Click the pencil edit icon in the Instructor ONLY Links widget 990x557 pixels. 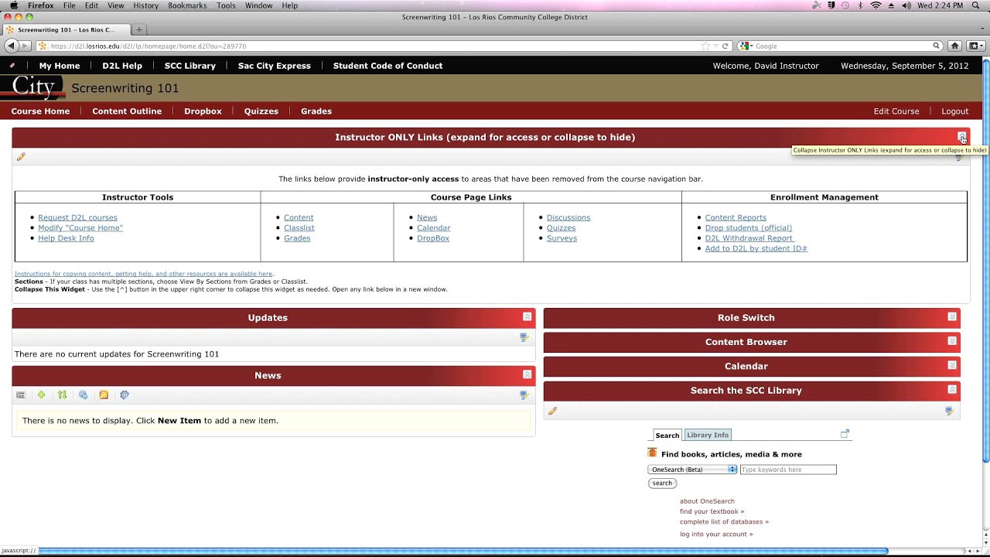(21, 157)
